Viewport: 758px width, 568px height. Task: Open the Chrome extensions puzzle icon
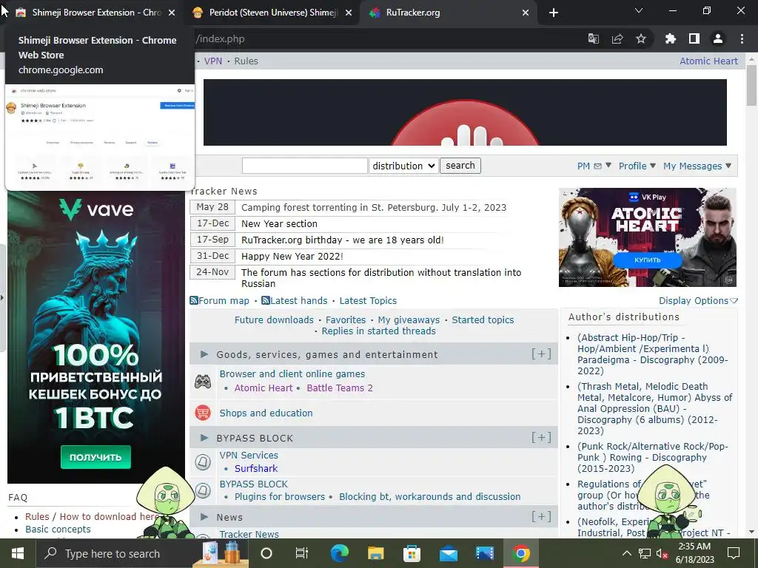(671, 38)
